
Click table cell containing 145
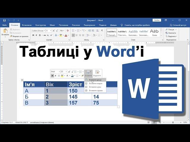tap(80, 97)
